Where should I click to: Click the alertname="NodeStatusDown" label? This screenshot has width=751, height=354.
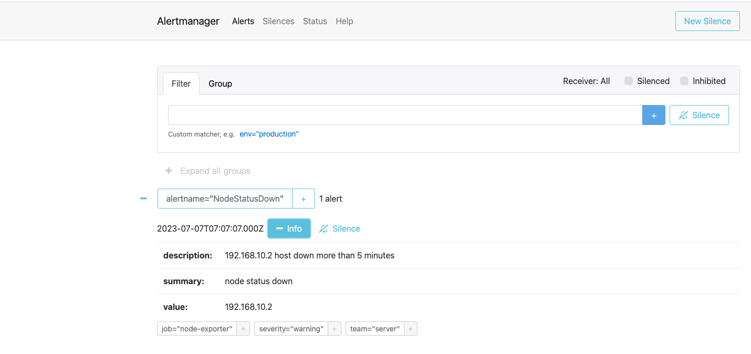coord(225,199)
